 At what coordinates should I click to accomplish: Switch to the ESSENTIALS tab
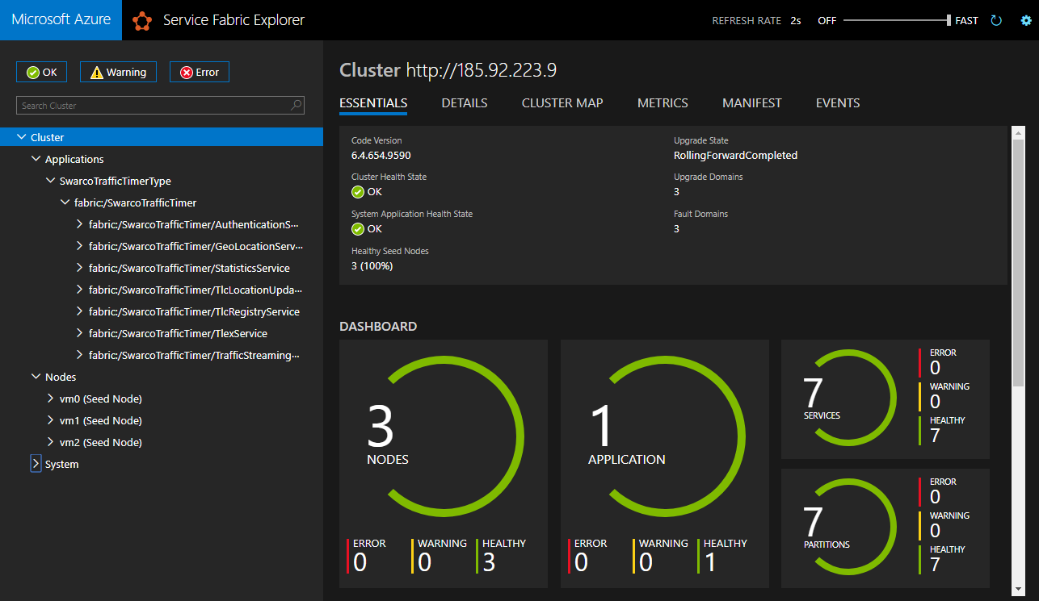[373, 103]
